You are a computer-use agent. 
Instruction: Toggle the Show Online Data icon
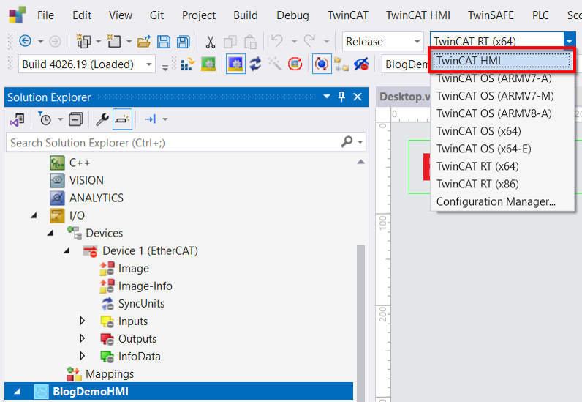tap(322, 64)
